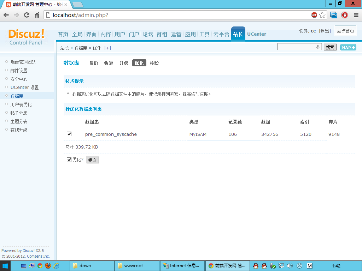
Task: Click the circled X tray icon
Action: (x=299, y=266)
